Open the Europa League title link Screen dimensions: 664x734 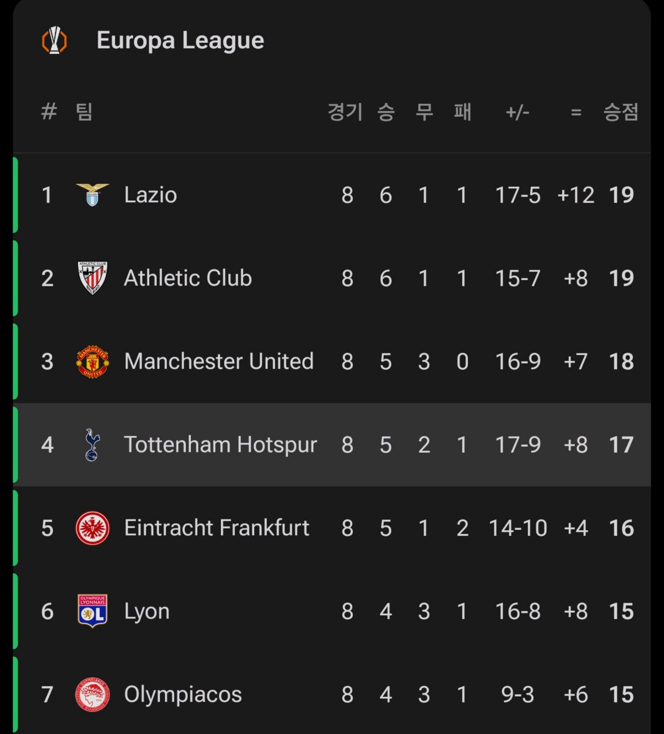(180, 40)
